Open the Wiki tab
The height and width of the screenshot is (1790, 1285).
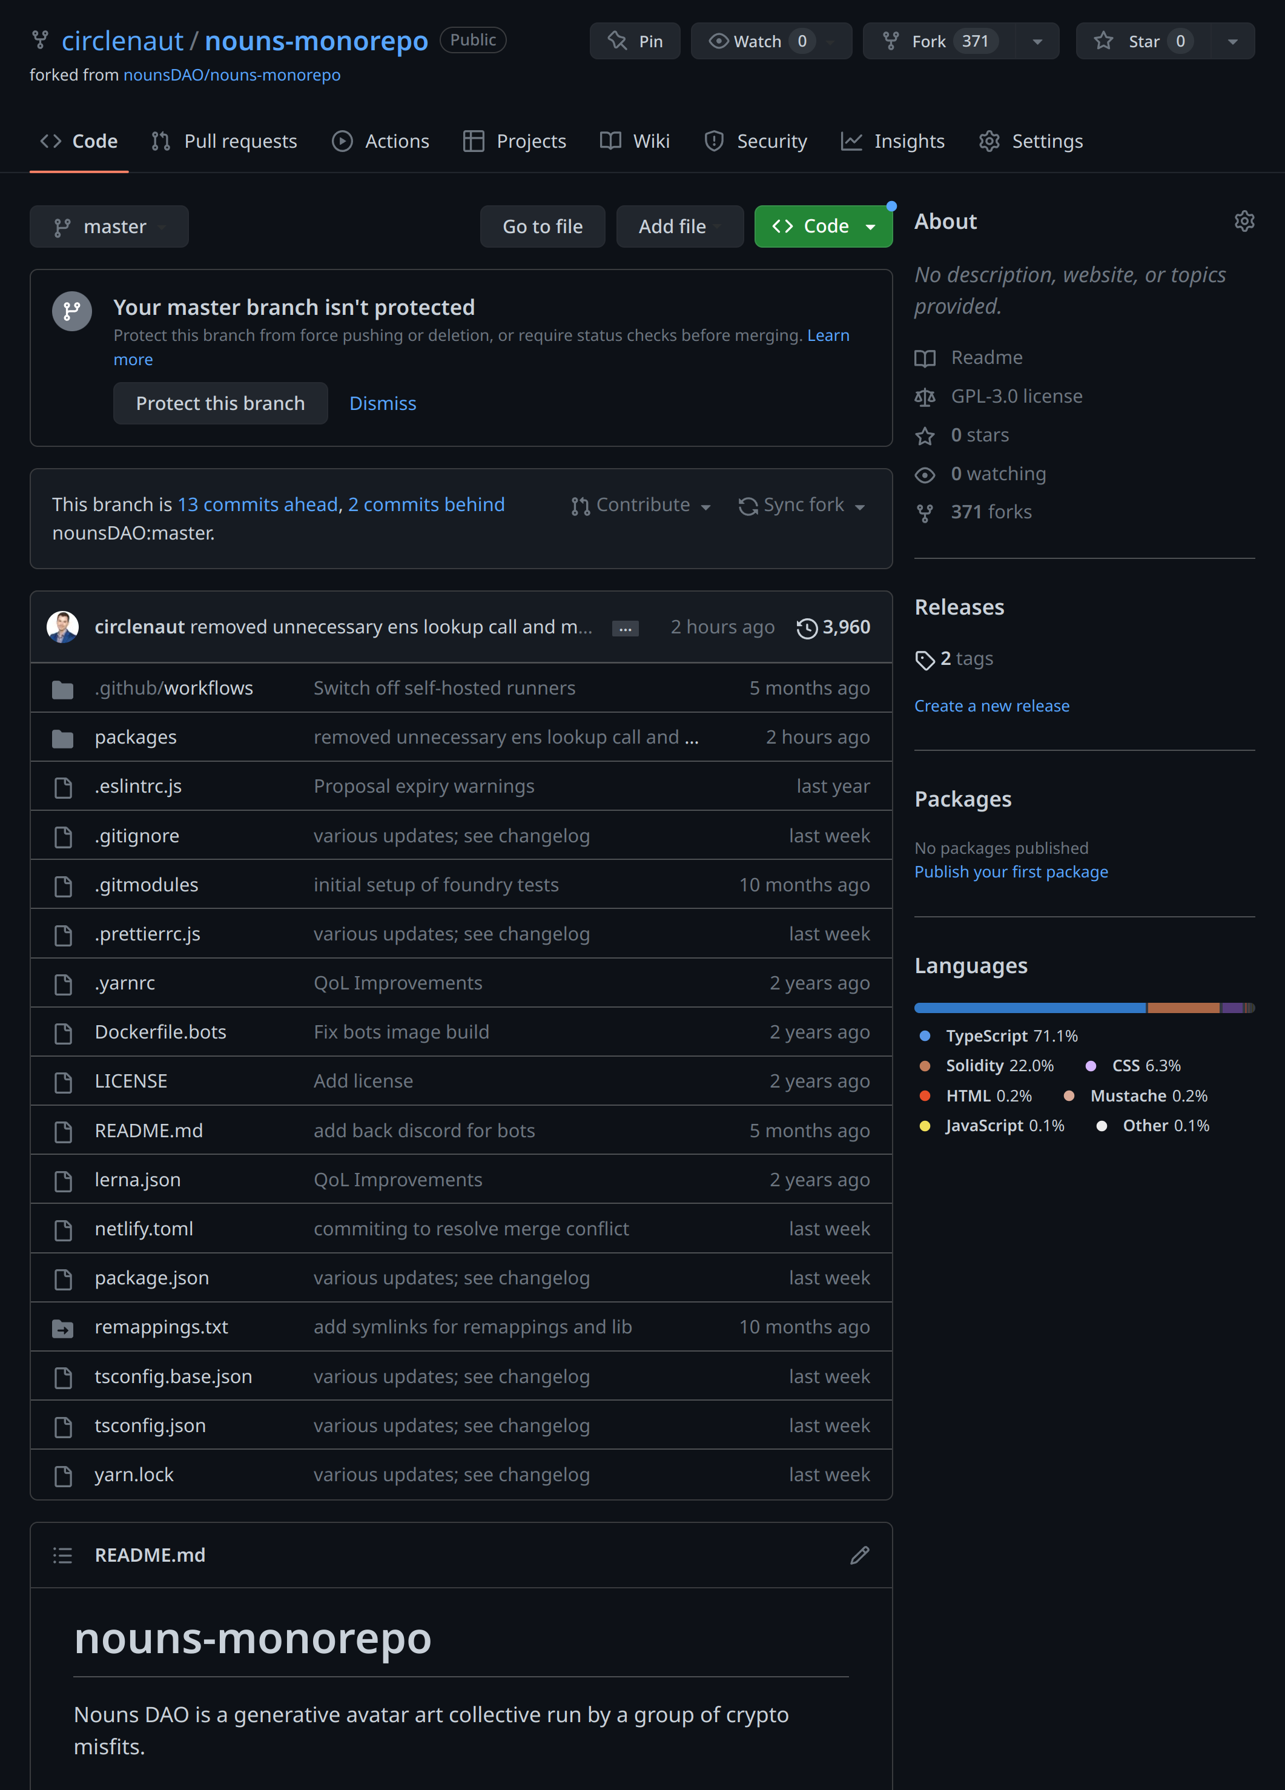[635, 141]
